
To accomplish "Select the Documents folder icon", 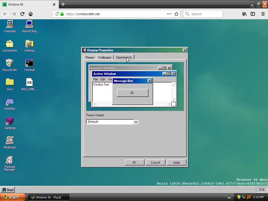I will [10, 46].
